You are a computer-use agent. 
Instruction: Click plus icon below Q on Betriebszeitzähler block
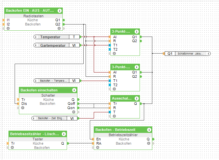(149, 143)
